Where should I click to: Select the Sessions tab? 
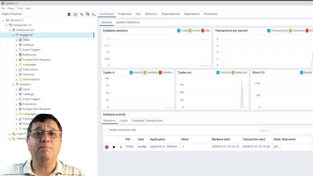pos(110,121)
